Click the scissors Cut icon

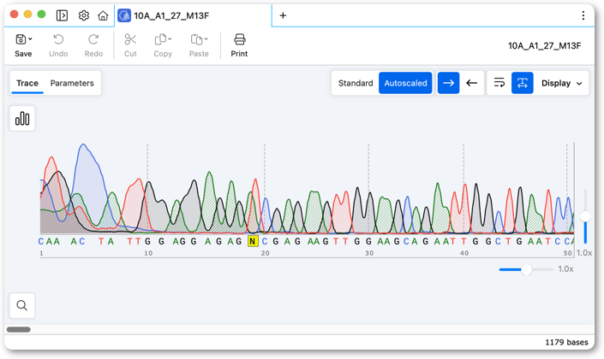click(130, 39)
